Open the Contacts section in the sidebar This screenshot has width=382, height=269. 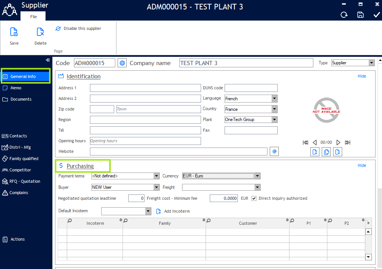click(x=18, y=136)
